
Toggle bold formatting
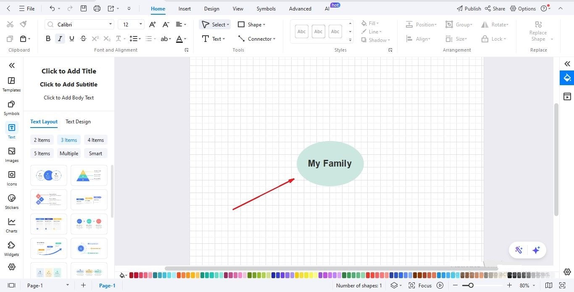48,39
